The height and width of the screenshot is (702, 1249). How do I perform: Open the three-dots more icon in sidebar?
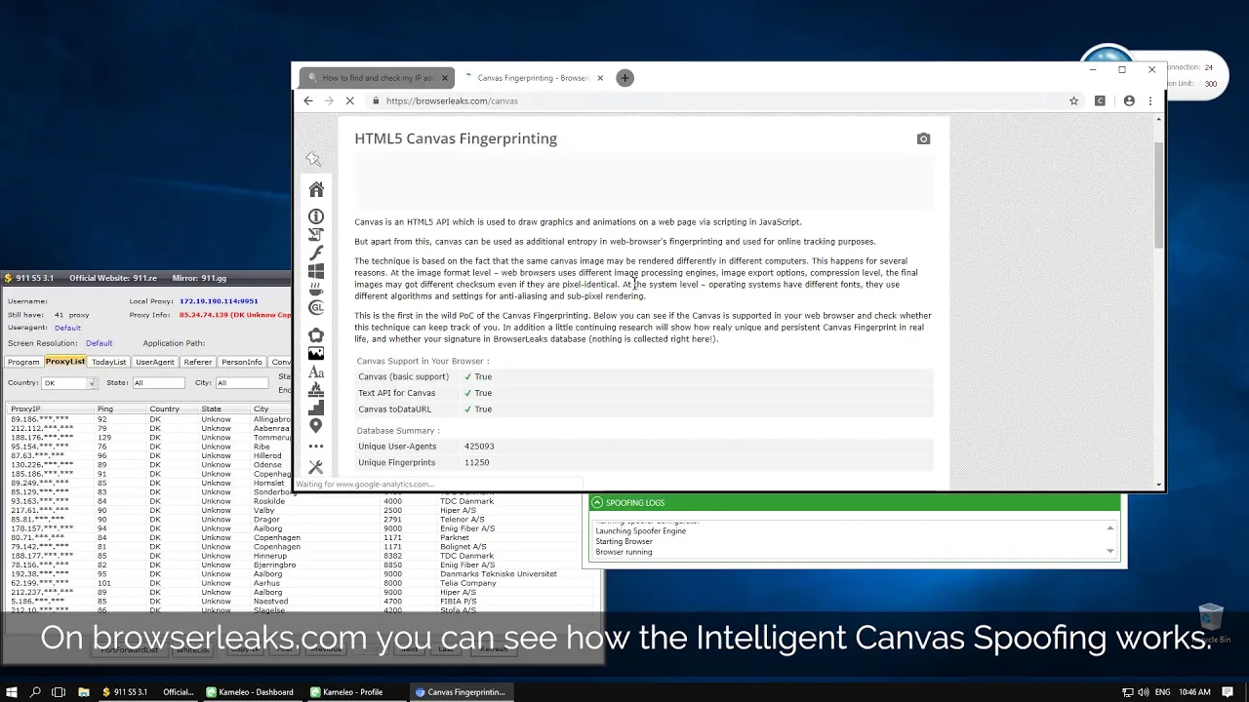tap(316, 447)
